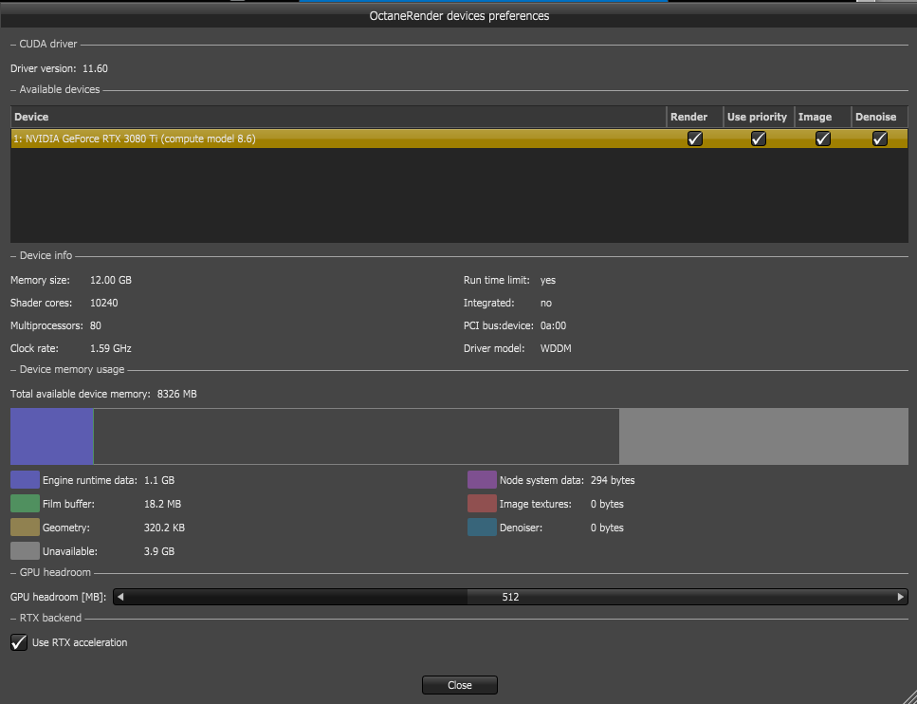
Task: Click the Multiprocessors value 80
Action: (96, 325)
